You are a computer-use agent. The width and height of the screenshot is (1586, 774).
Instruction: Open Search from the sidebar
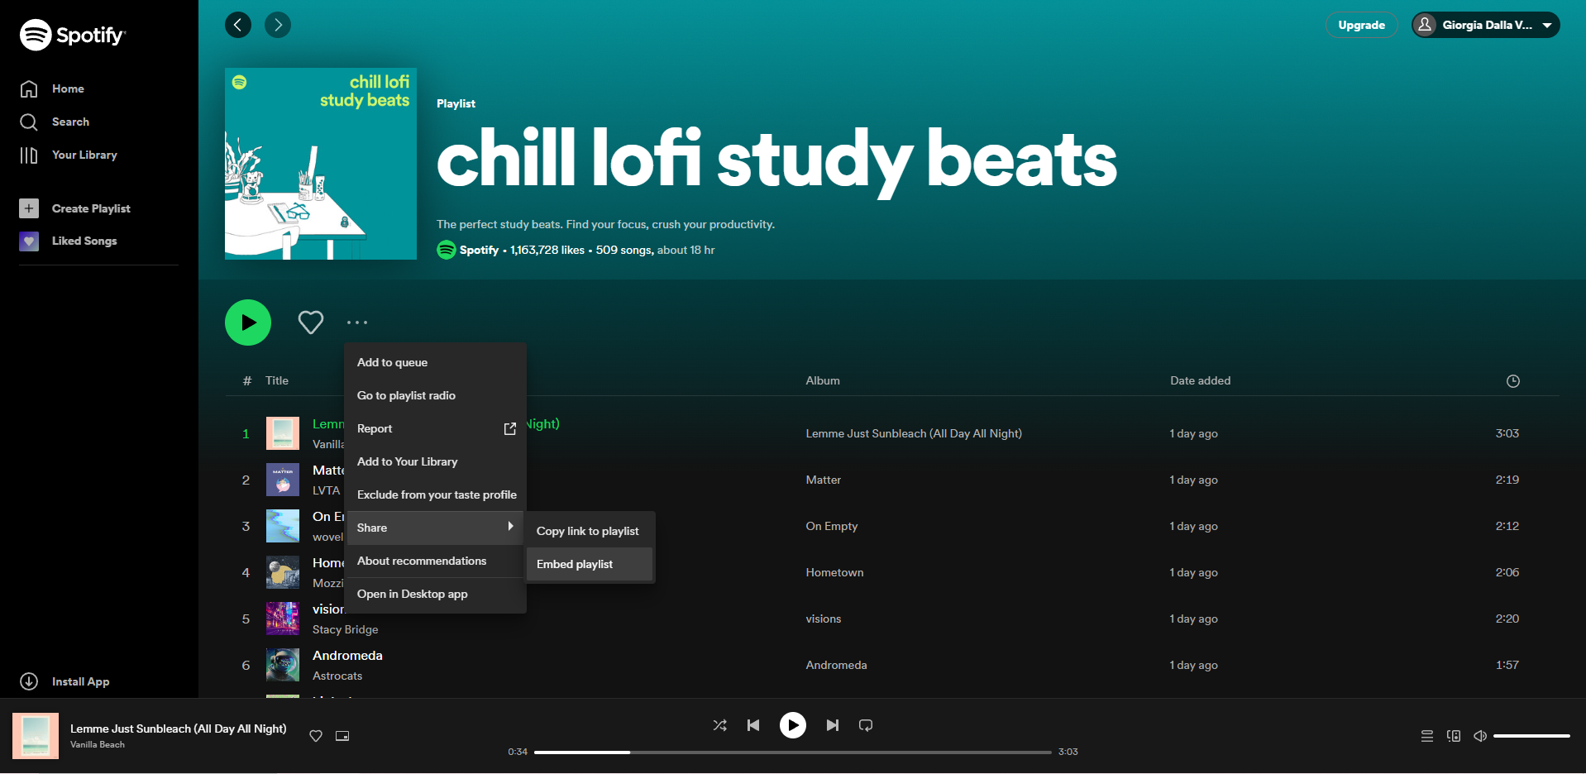pyautogui.click(x=70, y=122)
